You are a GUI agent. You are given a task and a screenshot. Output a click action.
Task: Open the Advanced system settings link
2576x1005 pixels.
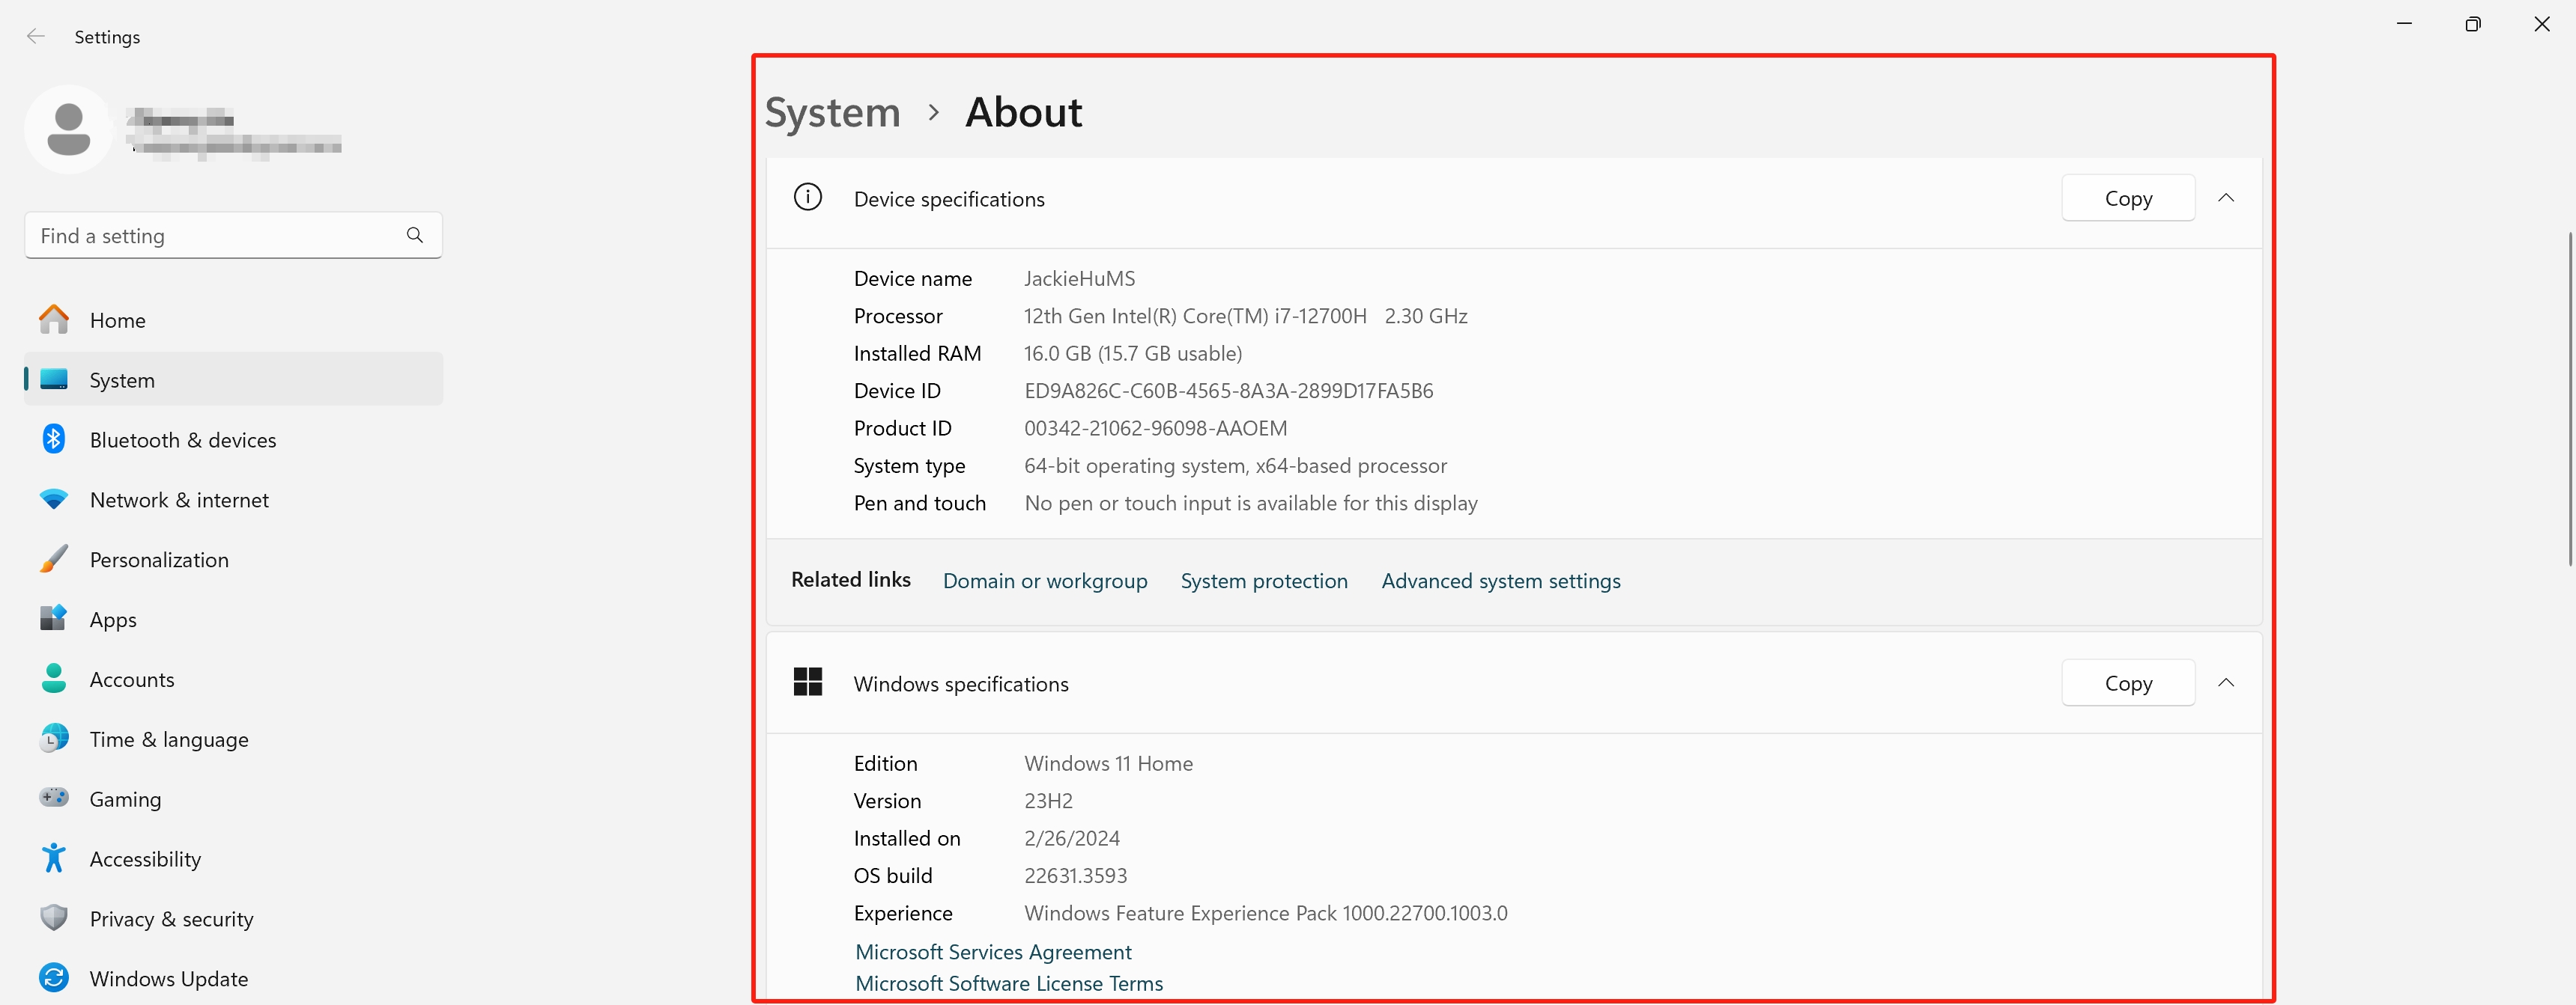tap(1500, 581)
